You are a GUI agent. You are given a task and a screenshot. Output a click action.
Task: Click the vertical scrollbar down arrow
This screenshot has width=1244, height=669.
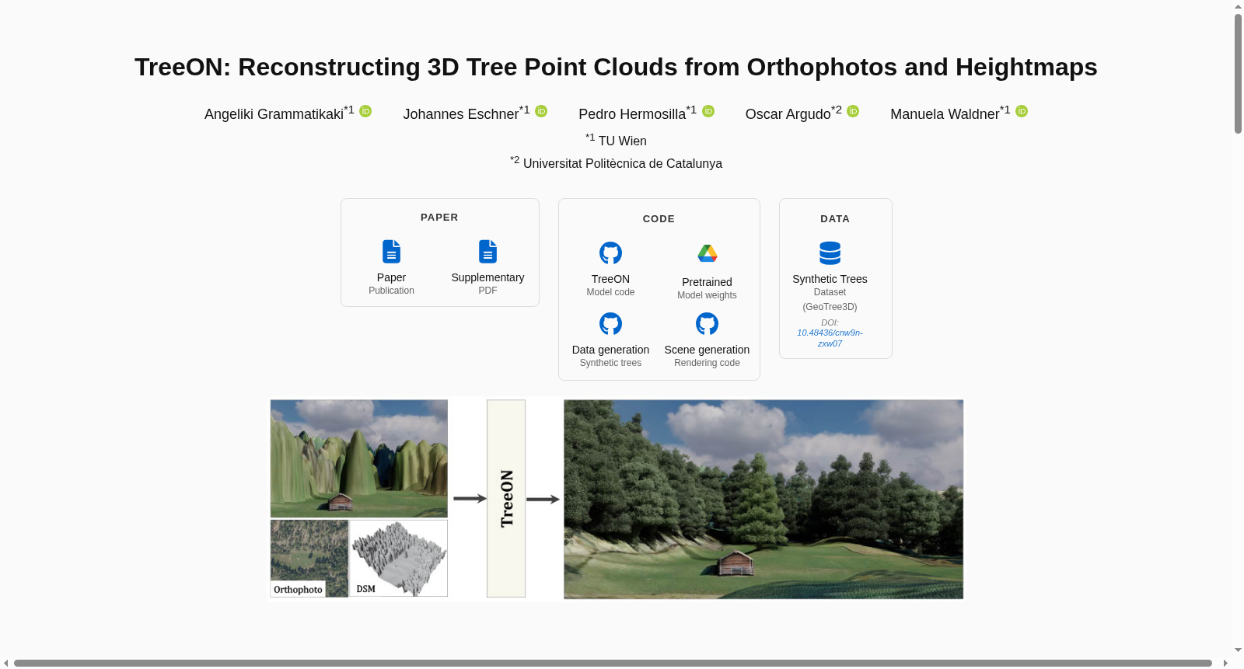point(1238,650)
